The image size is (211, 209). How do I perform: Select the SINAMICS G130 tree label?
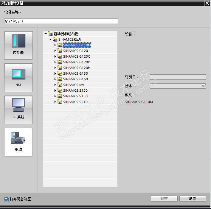[x=75, y=73]
